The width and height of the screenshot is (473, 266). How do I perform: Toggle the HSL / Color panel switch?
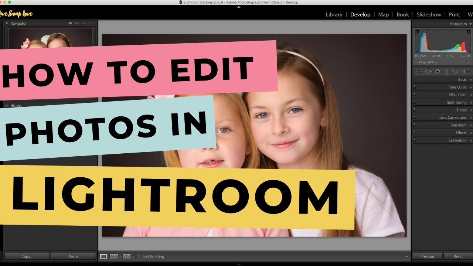[414, 95]
